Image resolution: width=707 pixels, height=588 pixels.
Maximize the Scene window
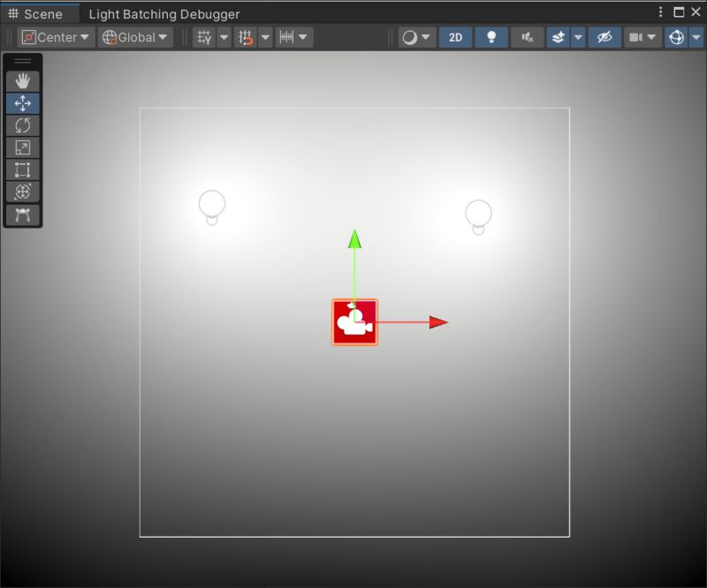click(679, 12)
